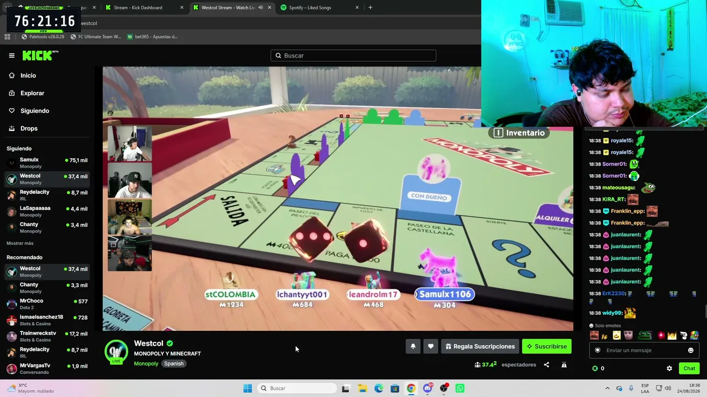Open the Inventario button on the stream
Image resolution: width=707 pixels, height=397 pixels.
coord(519,133)
